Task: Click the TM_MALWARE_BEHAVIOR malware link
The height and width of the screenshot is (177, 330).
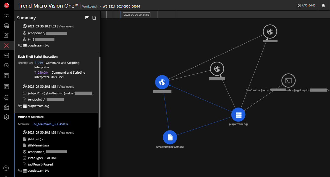Action: coord(50,124)
